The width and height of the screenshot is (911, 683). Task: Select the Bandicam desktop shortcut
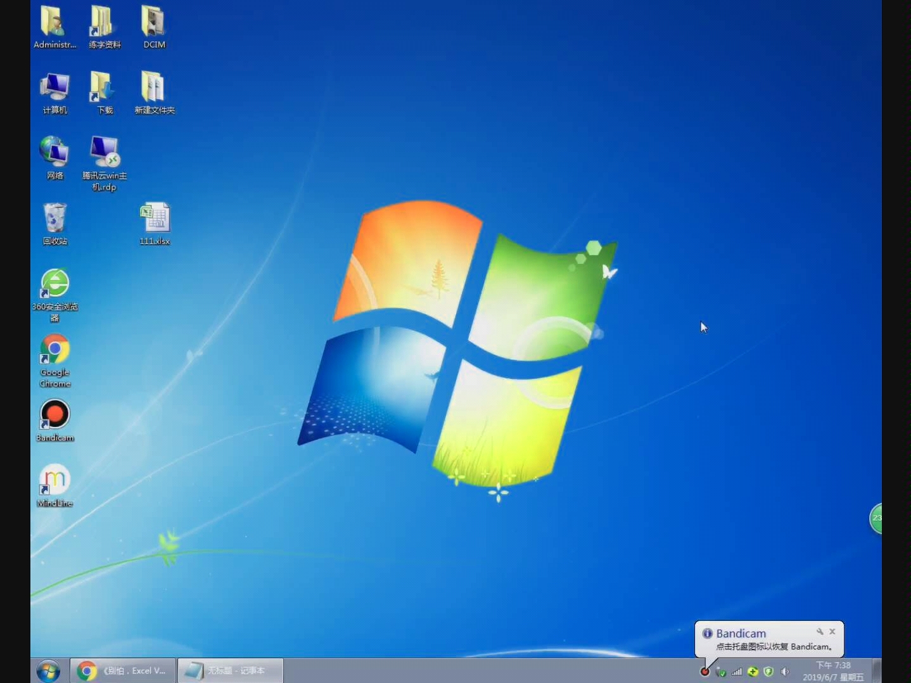click(54, 420)
